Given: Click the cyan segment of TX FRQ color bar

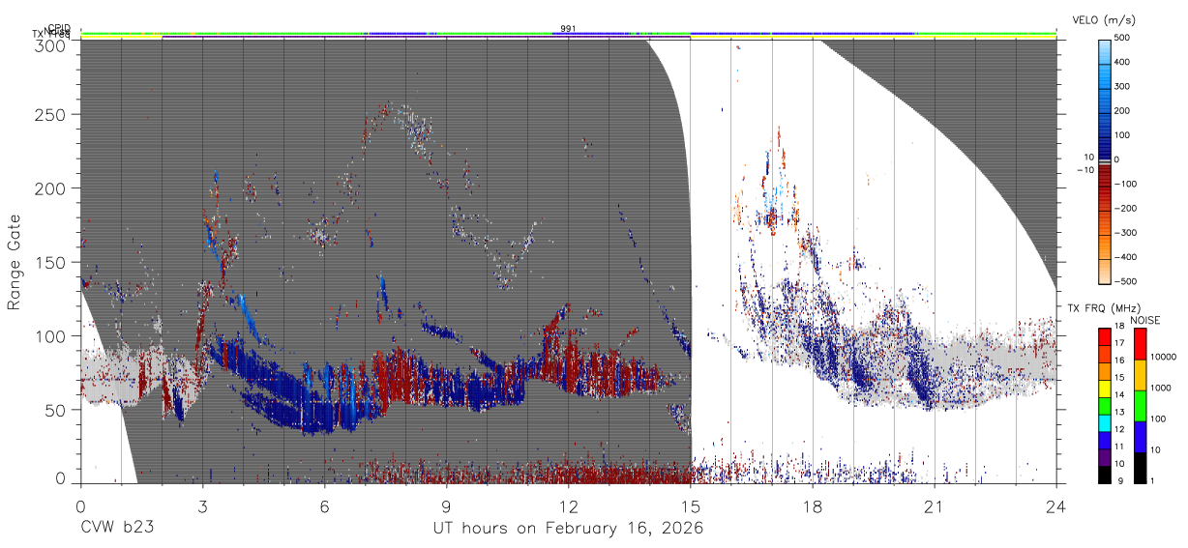Looking at the screenshot, I should click(1104, 421).
